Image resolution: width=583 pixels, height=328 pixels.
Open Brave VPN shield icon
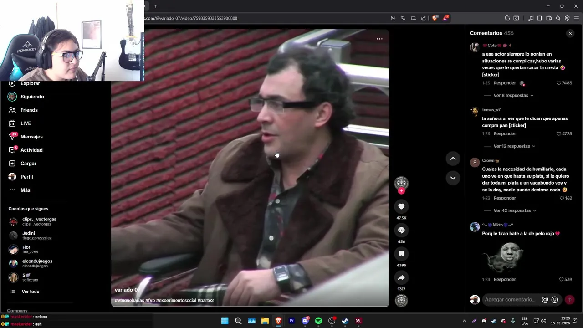[567, 18]
